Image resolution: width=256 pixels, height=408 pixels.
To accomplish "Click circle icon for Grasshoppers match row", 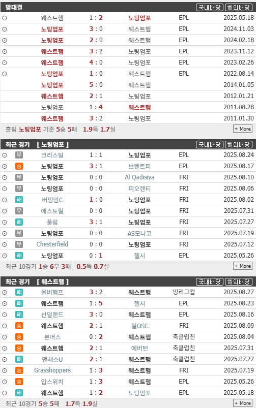I will click(x=5, y=371).
